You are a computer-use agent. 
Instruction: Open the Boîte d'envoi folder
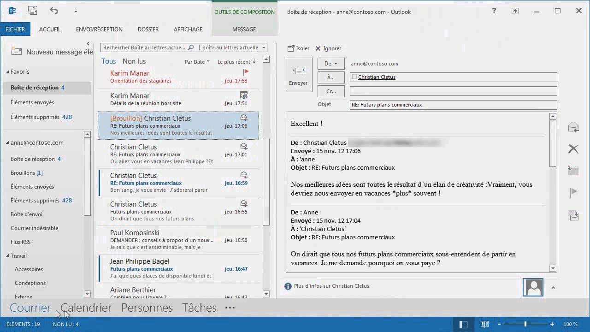27,214
